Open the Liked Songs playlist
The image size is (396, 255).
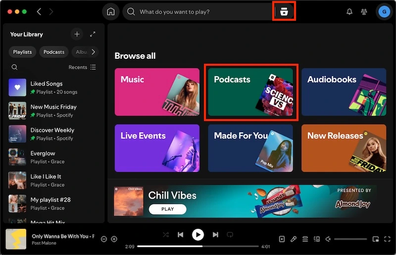pyautogui.click(x=53, y=87)
